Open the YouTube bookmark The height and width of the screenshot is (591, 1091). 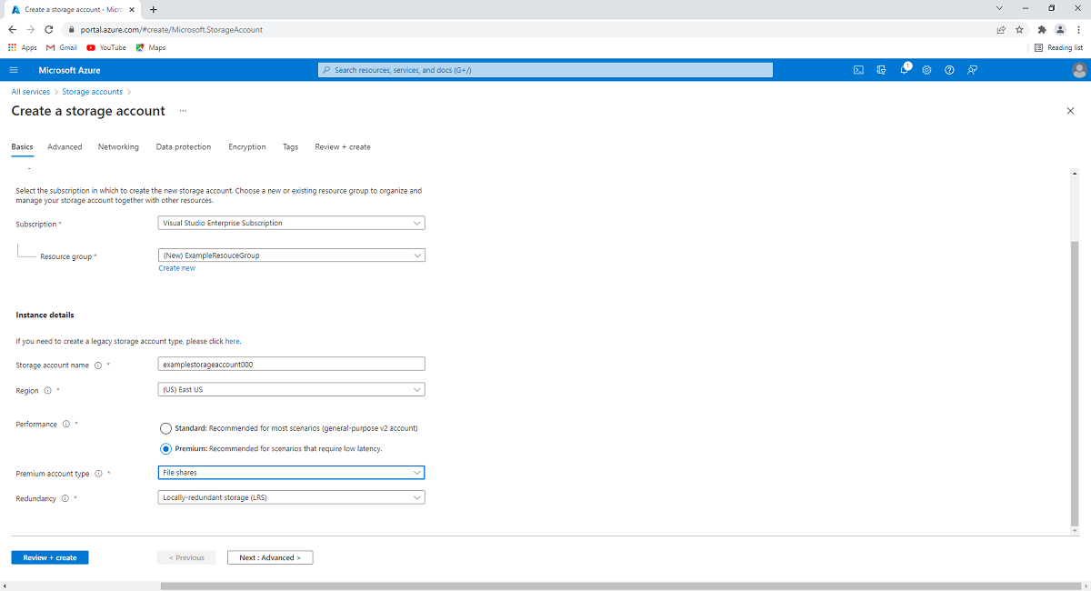coord(106,47)
